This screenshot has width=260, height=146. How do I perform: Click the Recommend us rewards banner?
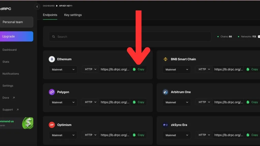[17, 123]
